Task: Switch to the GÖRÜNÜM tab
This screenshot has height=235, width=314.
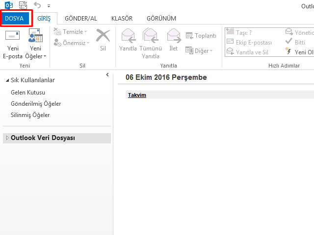Action: (161, 19)
